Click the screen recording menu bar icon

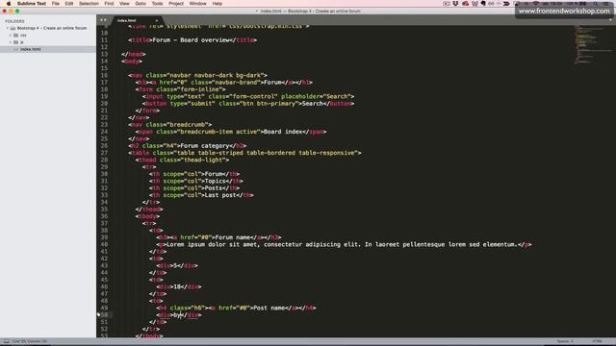[447, 4]
